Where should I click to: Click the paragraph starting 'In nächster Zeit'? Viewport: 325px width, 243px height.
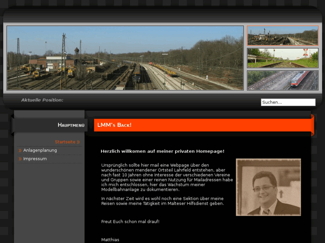[163, 201]
